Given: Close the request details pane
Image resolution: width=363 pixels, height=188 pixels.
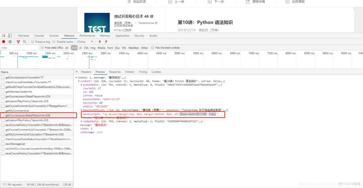Looking at the screenshot, I should click(77, 72).
